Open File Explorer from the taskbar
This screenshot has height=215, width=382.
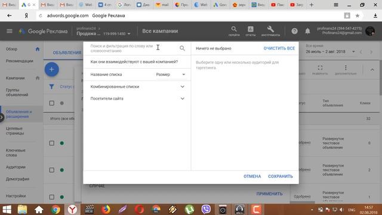(22, 210)
